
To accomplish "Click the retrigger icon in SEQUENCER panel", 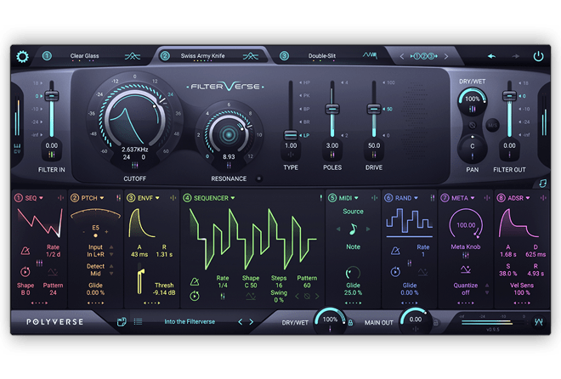I will [x=195, y=296].
